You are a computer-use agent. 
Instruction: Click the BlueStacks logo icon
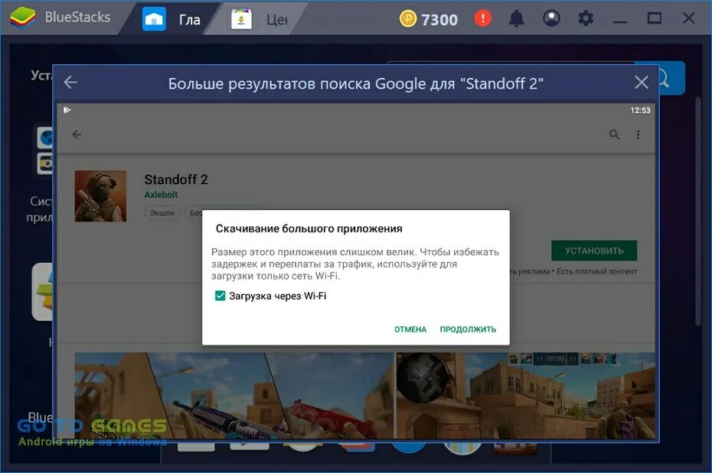click(x=22, y=18)
